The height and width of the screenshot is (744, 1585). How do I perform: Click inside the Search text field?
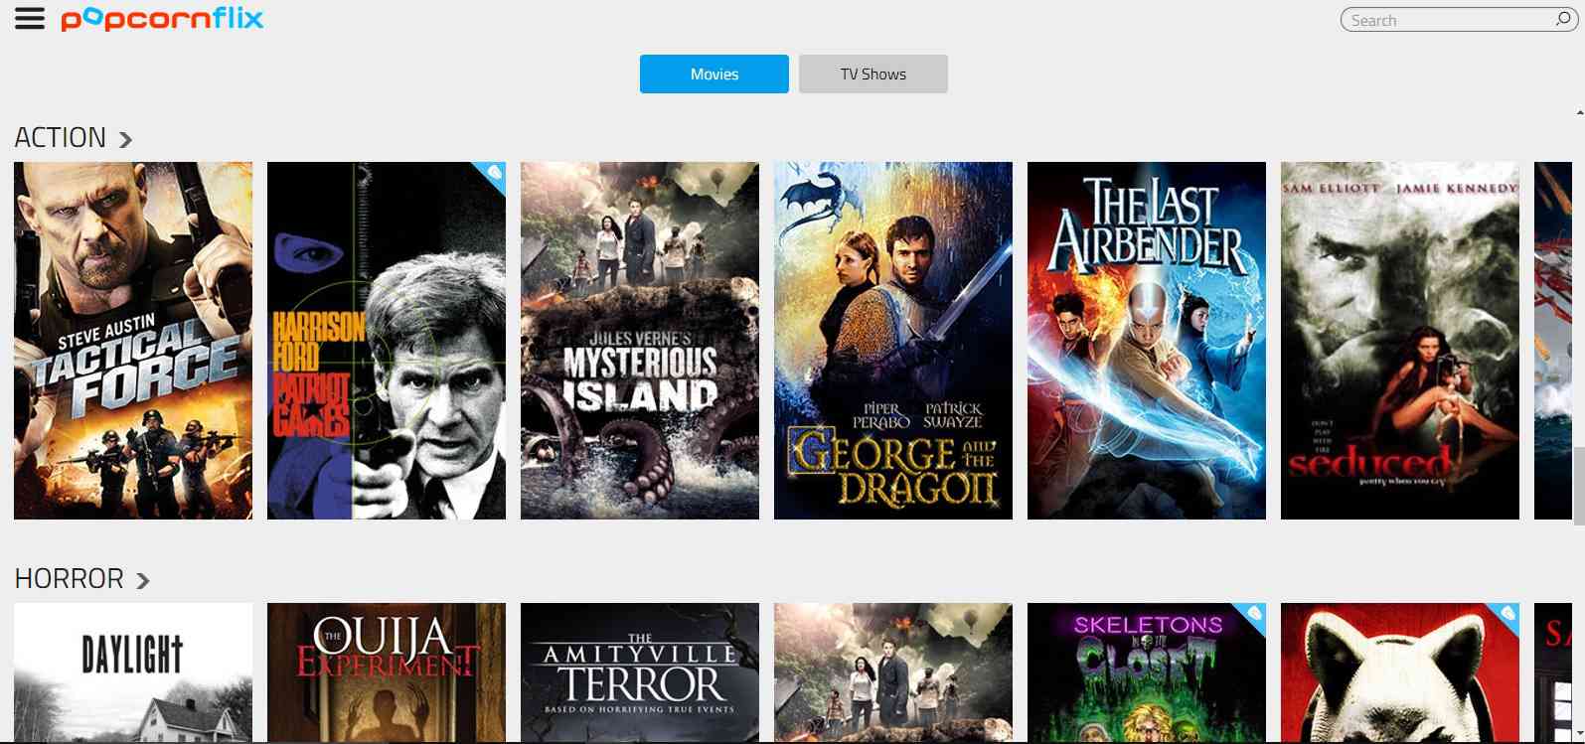pos(1446,20)
